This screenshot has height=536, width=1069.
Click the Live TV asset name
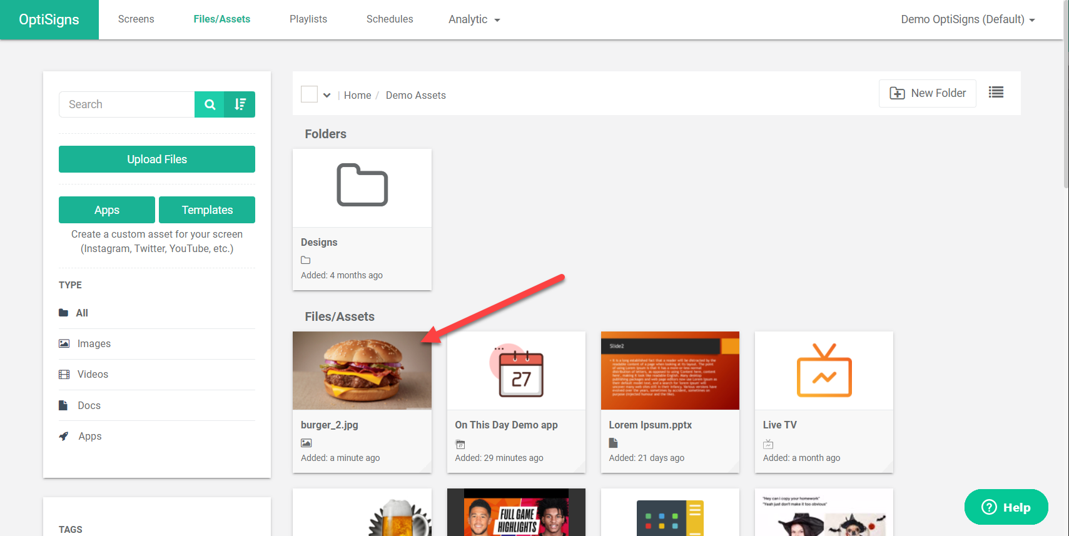[779, 425]
